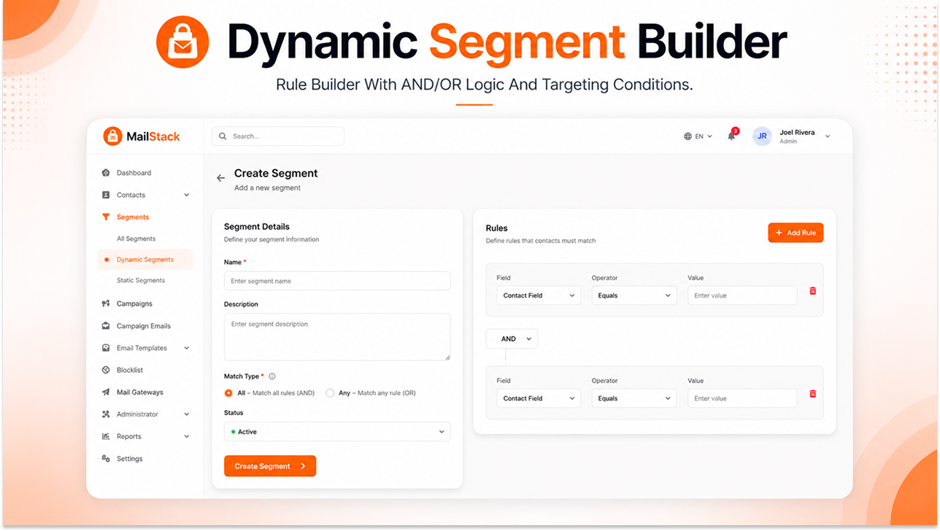
Task: Expand the Reports chevron
Action: coord(187,436)
